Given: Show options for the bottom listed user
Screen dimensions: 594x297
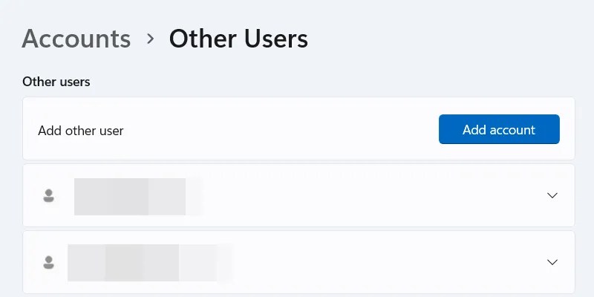Looking at the screenshot, I should click(552, 262).
